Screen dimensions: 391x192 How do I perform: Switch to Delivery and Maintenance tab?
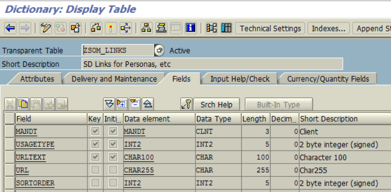(114, 79)
